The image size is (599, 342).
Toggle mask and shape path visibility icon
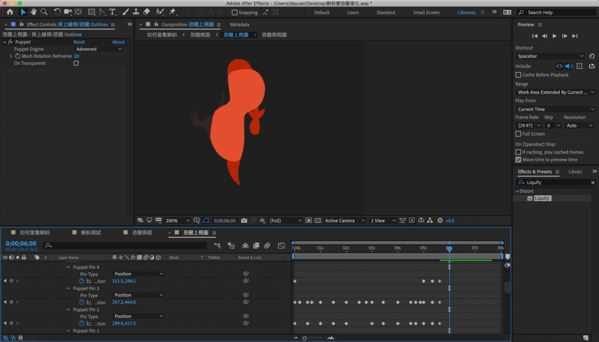[x=206, y=220]
